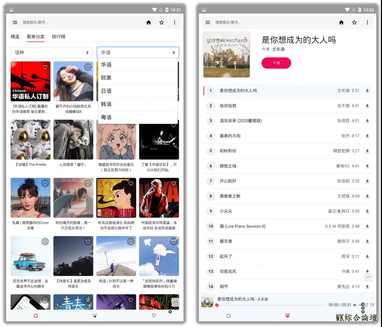Screen dimensions: 382x327
Task: Open the right screen bottom playlist tab
Action: click(x=288, y=316)
